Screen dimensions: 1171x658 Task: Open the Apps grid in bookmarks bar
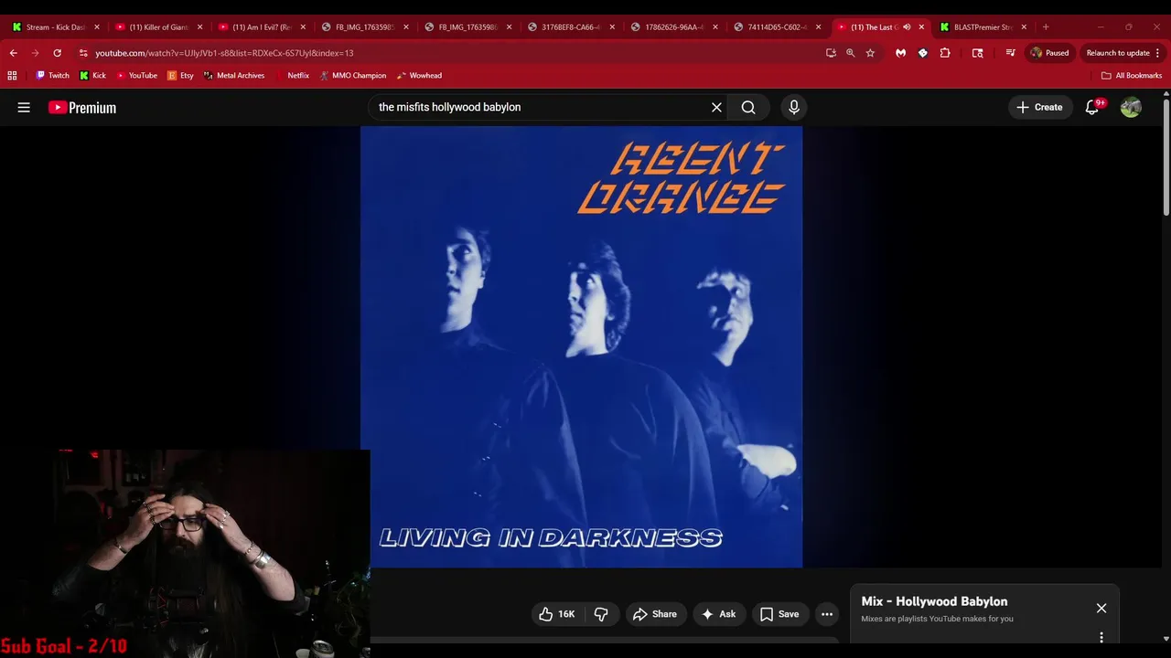12,76
